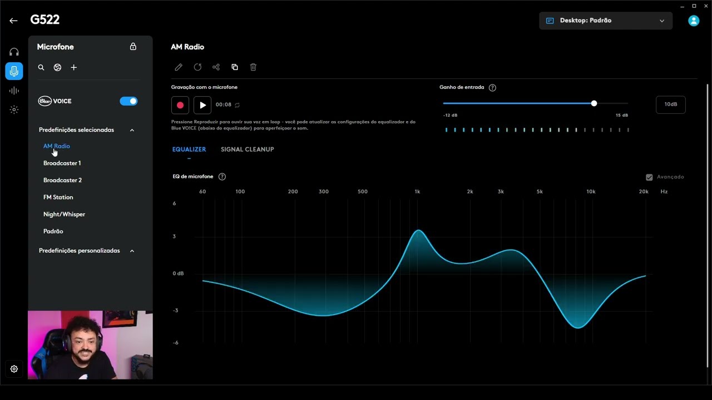Open the user account profile icon
The height and width of the screenshot is (400, 712).
tap(694, 21)
